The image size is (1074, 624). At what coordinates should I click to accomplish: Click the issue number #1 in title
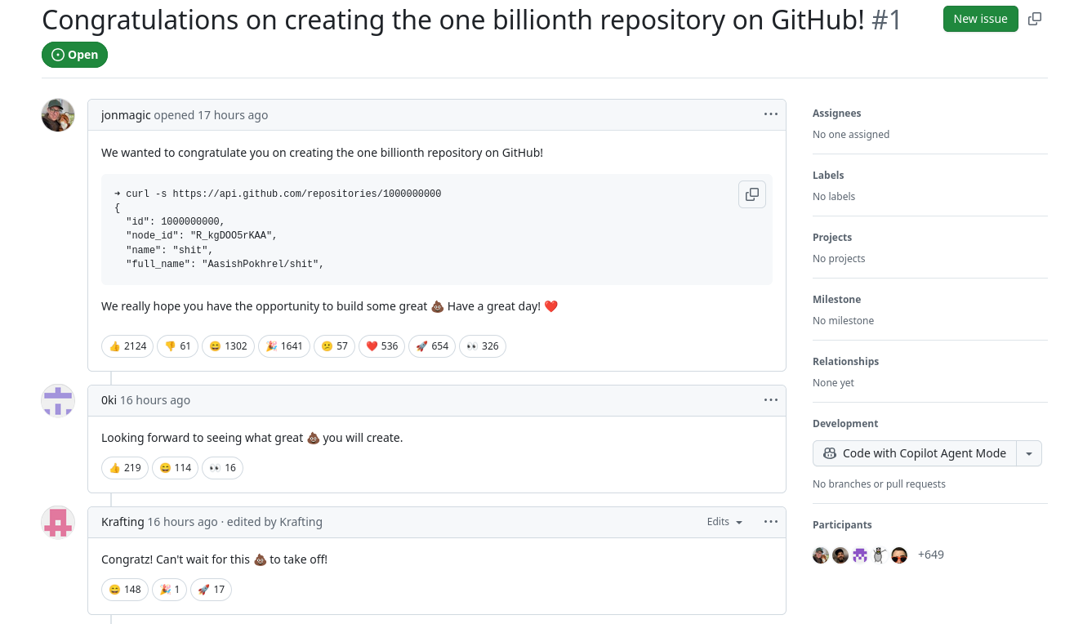click(x=886, y=20)
